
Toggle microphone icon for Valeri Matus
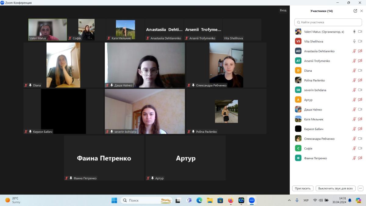[354, 31]
